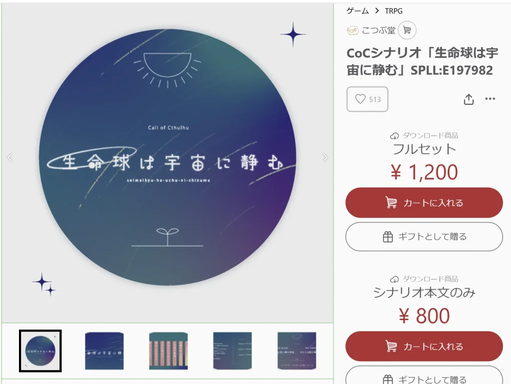This screenshot has width=511, height=384.
Task: Open the three-dots more options menu
Action: [490, 99]
